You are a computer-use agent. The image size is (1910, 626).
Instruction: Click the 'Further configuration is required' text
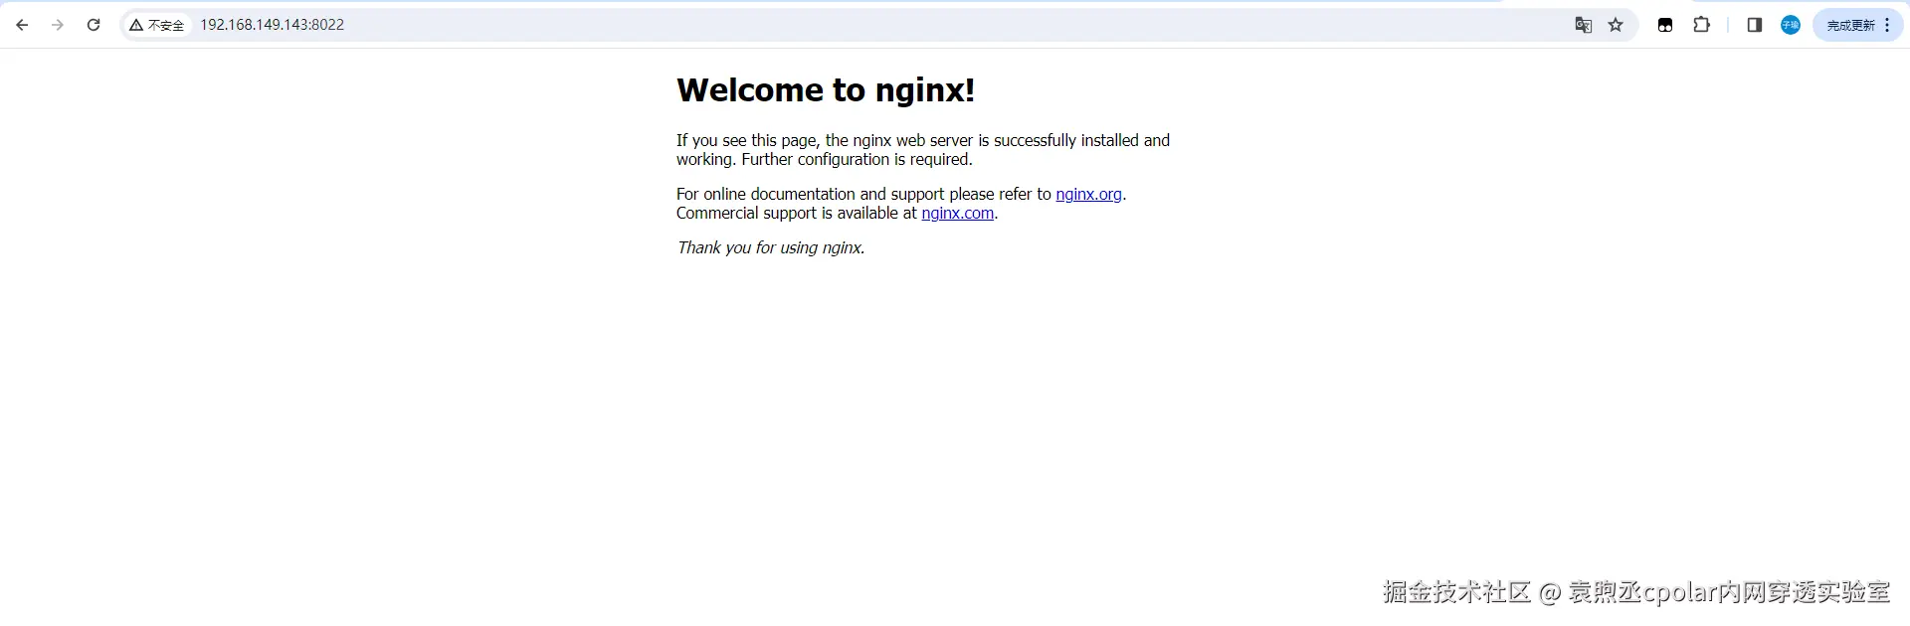click(x=857, y=159)
